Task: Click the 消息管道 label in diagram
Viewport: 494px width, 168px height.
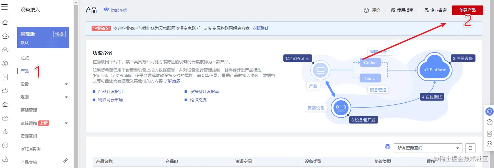Action: tap(378, 90)
